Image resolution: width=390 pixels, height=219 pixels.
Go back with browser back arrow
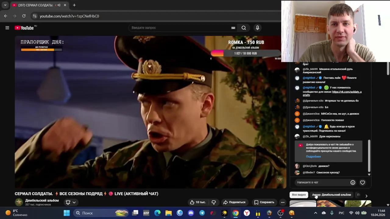coord(5,16)
